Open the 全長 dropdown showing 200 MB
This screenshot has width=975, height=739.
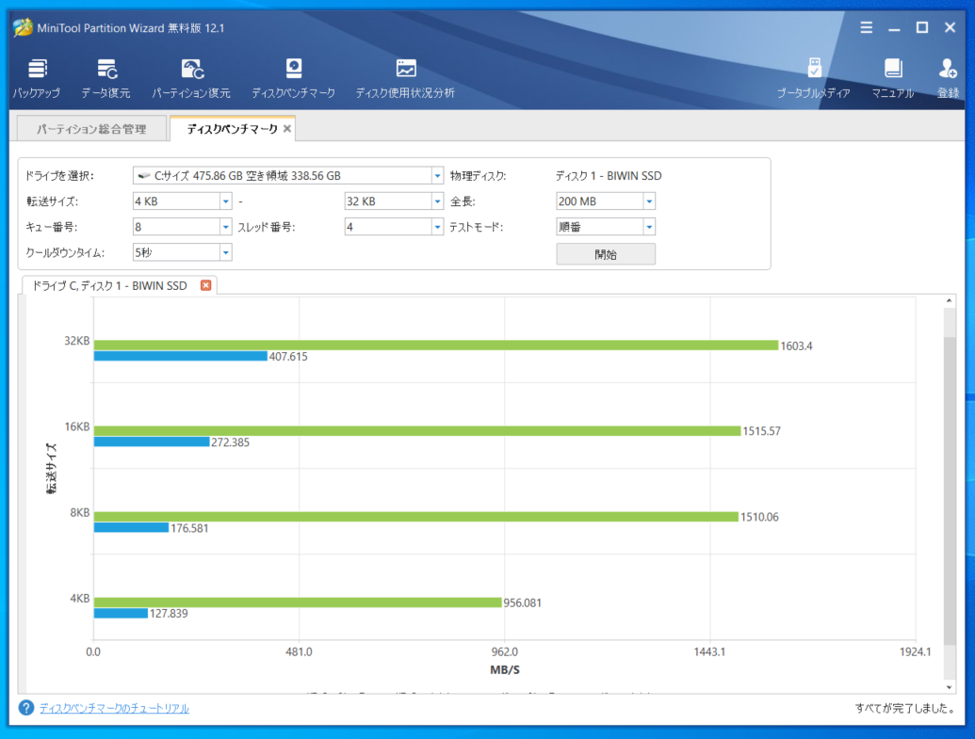coord(648,201)
